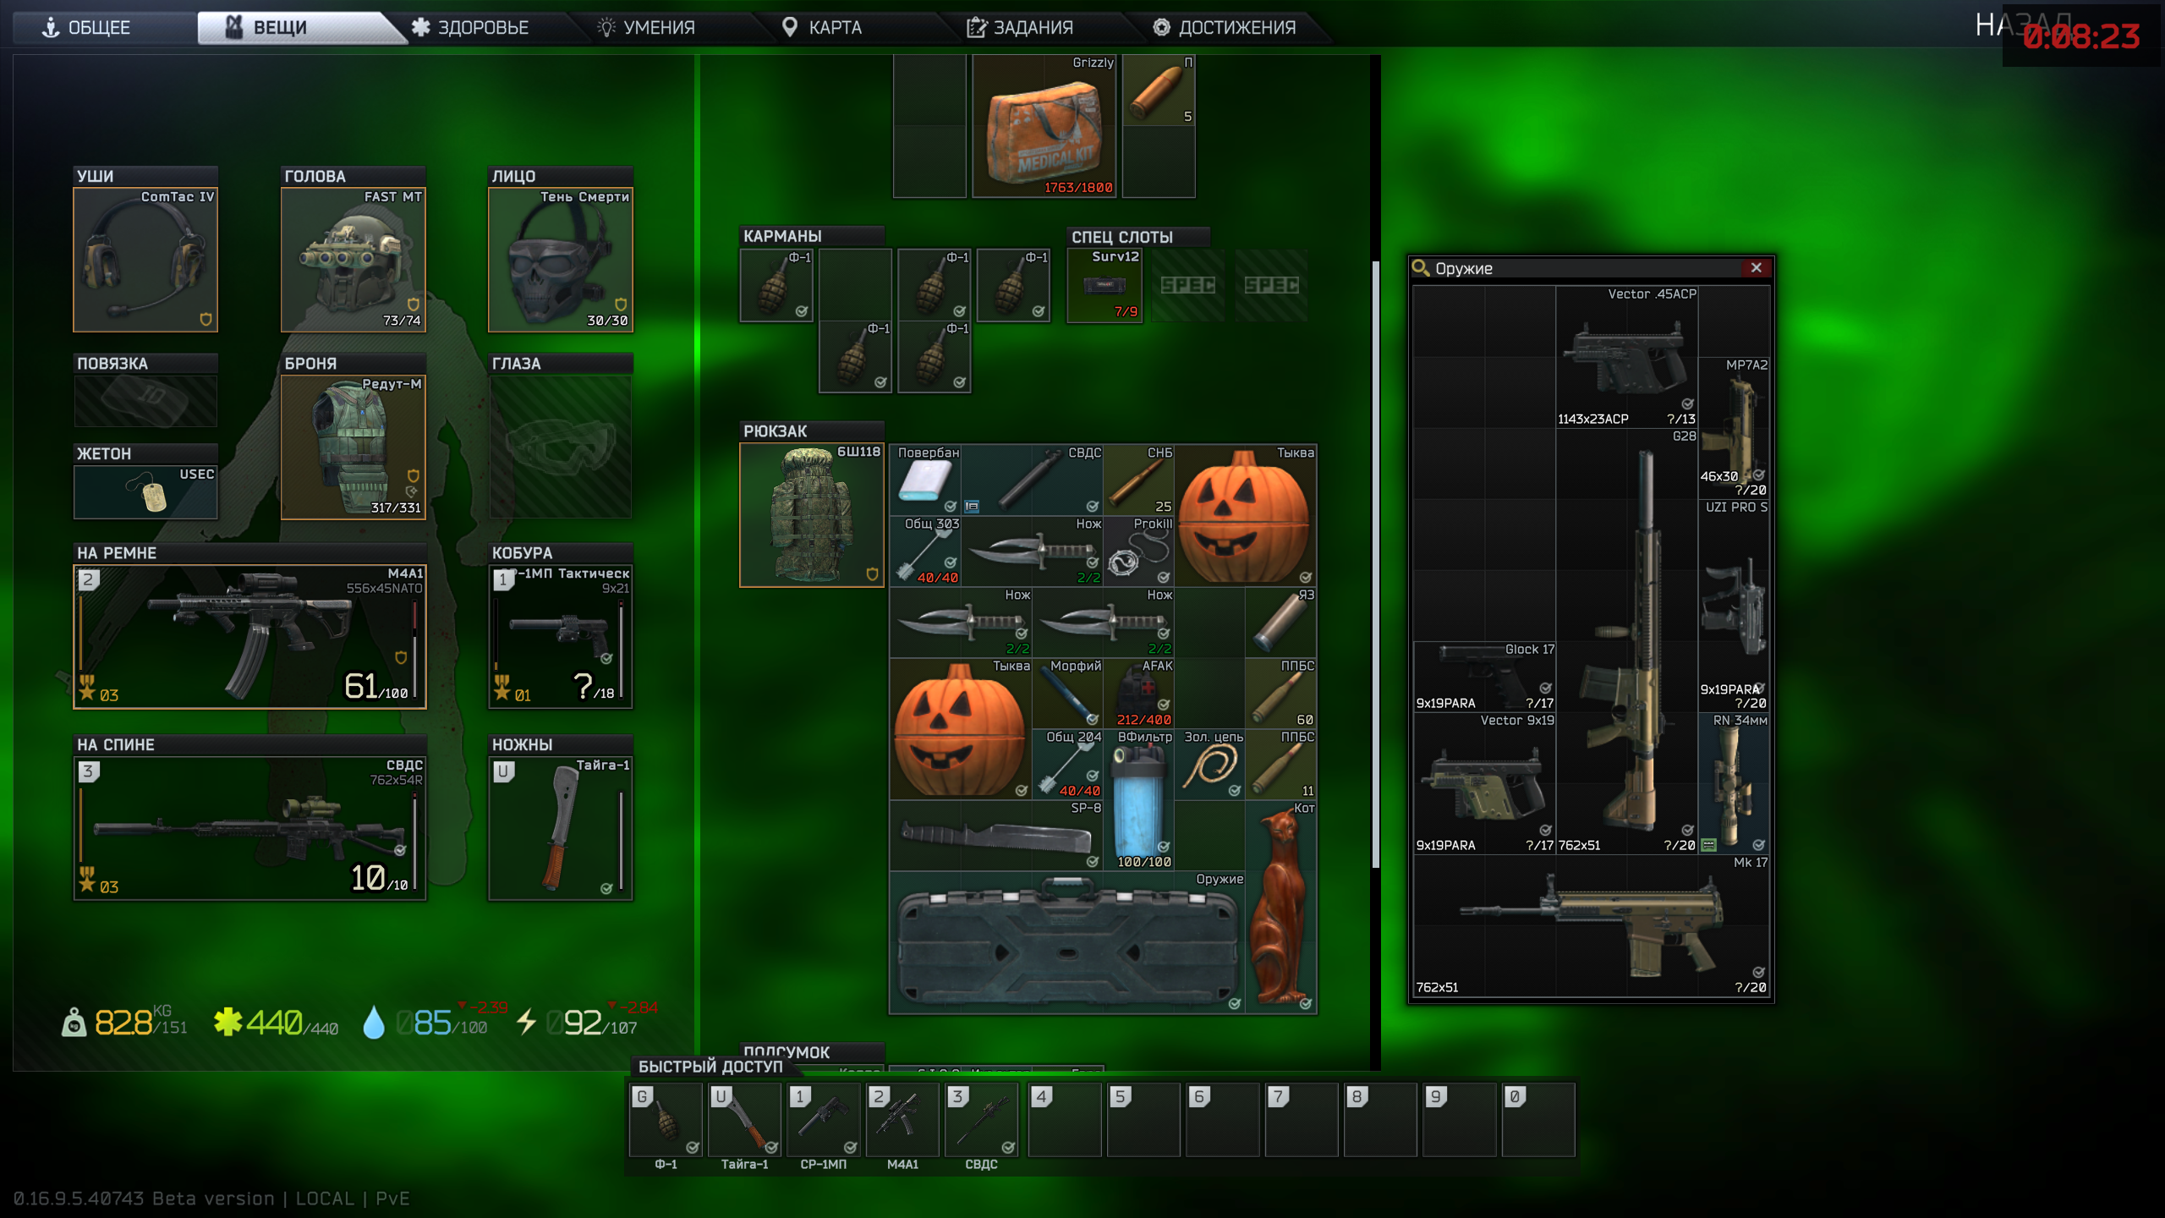This screenshot has height=1218, width=2165.
Task: Select the Surv12 kit in special slots
Action: 1104,286
